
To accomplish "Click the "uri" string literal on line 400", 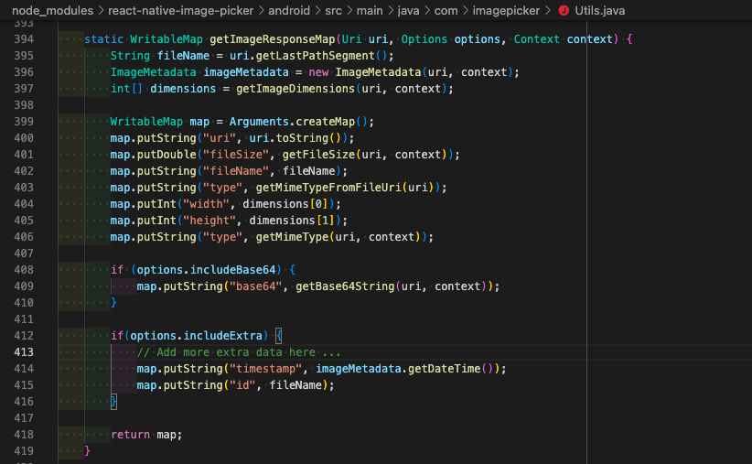I will [220, 138].
